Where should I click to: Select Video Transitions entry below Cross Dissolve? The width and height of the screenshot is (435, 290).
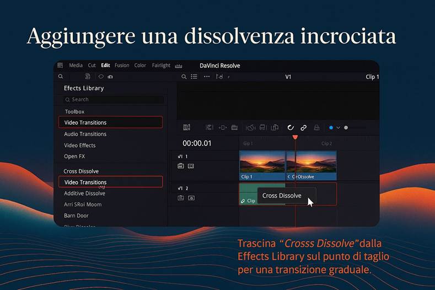click(x=110, y=182)
